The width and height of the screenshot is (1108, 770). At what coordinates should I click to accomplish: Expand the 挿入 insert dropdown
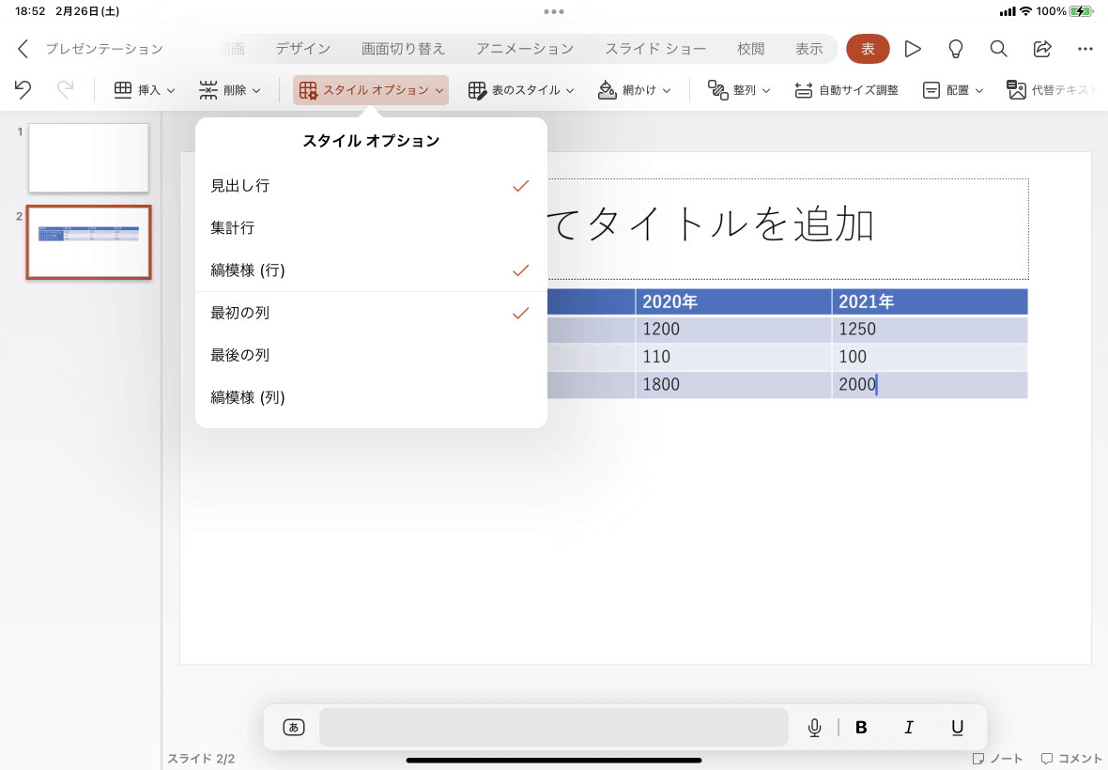click(145, 90)
